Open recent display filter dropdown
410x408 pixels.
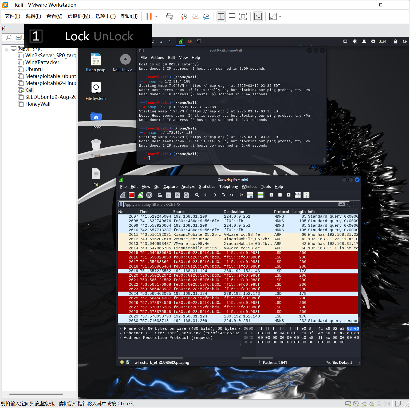pyautogui.click(x=348, y=205)
